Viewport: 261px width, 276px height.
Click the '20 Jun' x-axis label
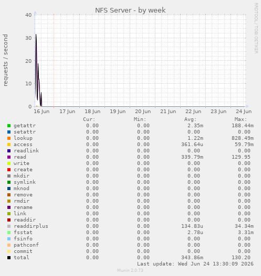pos(143,112)
